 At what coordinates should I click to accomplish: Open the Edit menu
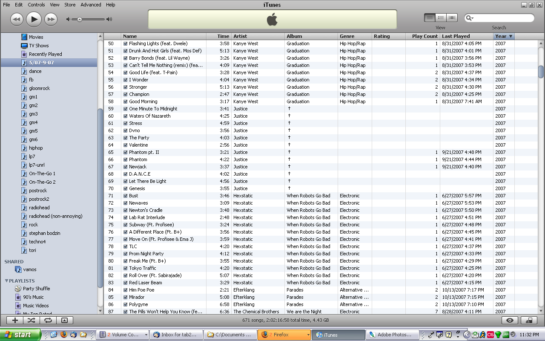tap(19, 5)
